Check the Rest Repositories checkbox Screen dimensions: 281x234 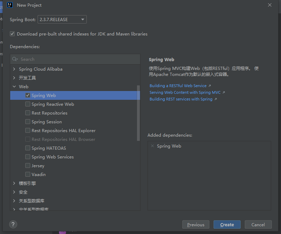point(28,113)
